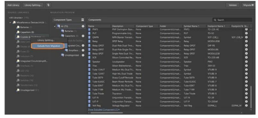Click into the components Search field

pos(232,20)
